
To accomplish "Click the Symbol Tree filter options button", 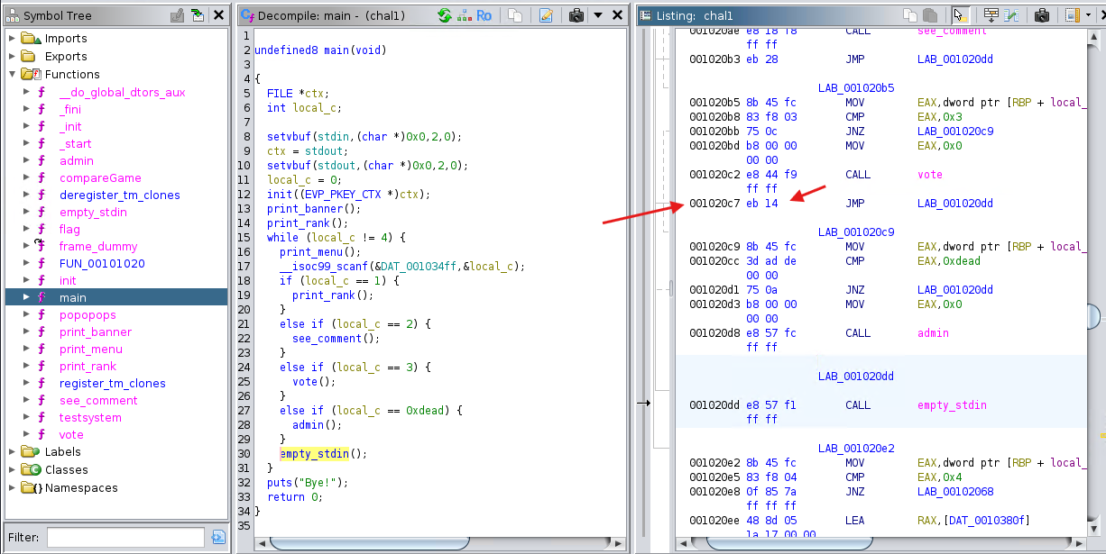I will (x=217, y=538).
